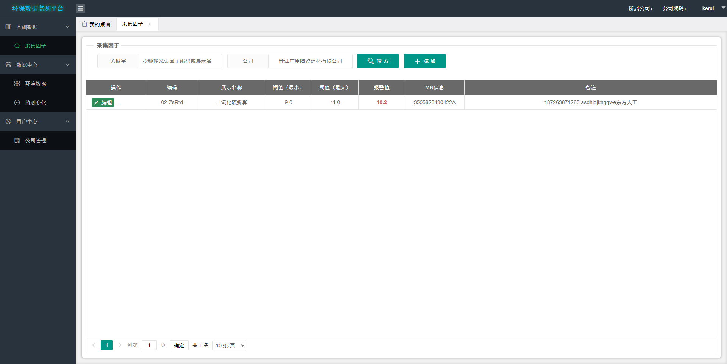This screenshot has width=727, height=364.
Task: Click the previous page arrow
Action: pyautogui.click(x=94, y=345)
